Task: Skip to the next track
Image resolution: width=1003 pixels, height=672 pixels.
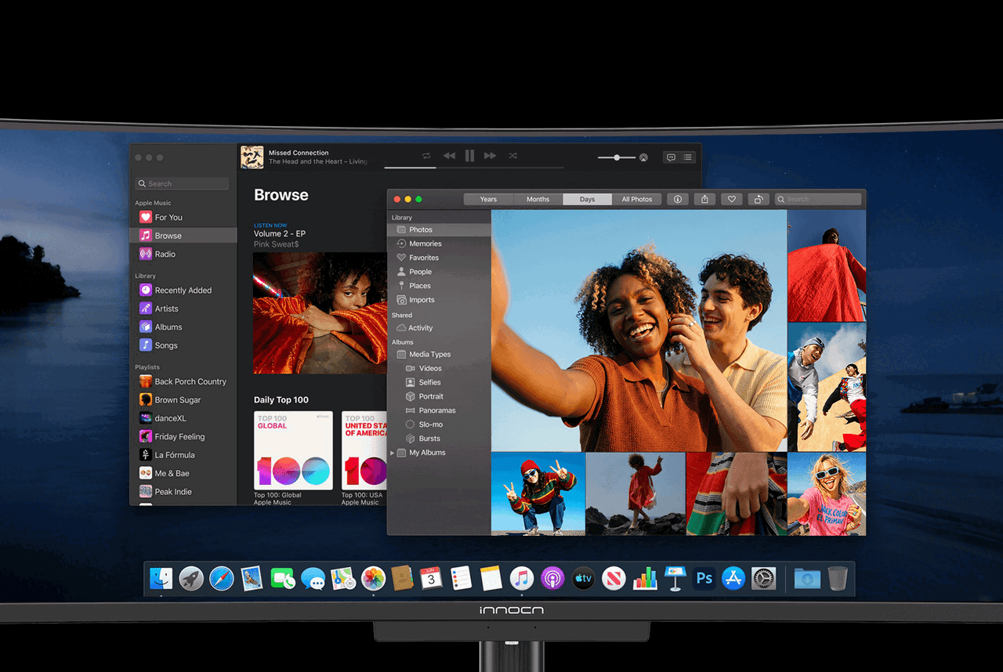Action: [x=490, y=156]
